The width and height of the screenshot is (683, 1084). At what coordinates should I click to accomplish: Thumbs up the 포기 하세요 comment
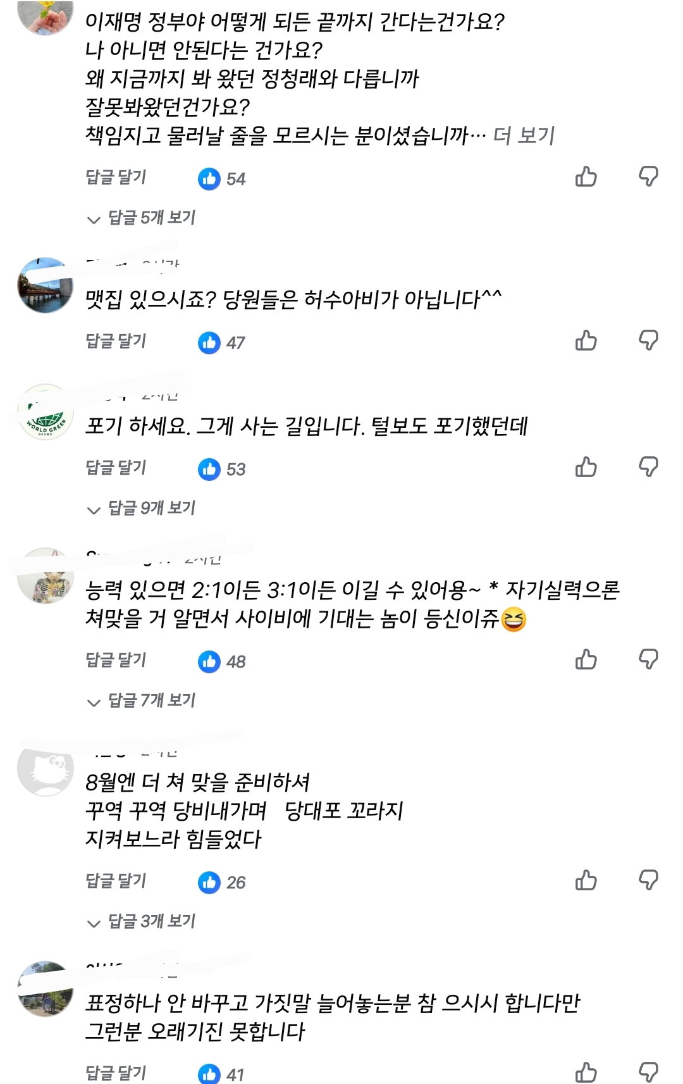(x=586, y=467)
